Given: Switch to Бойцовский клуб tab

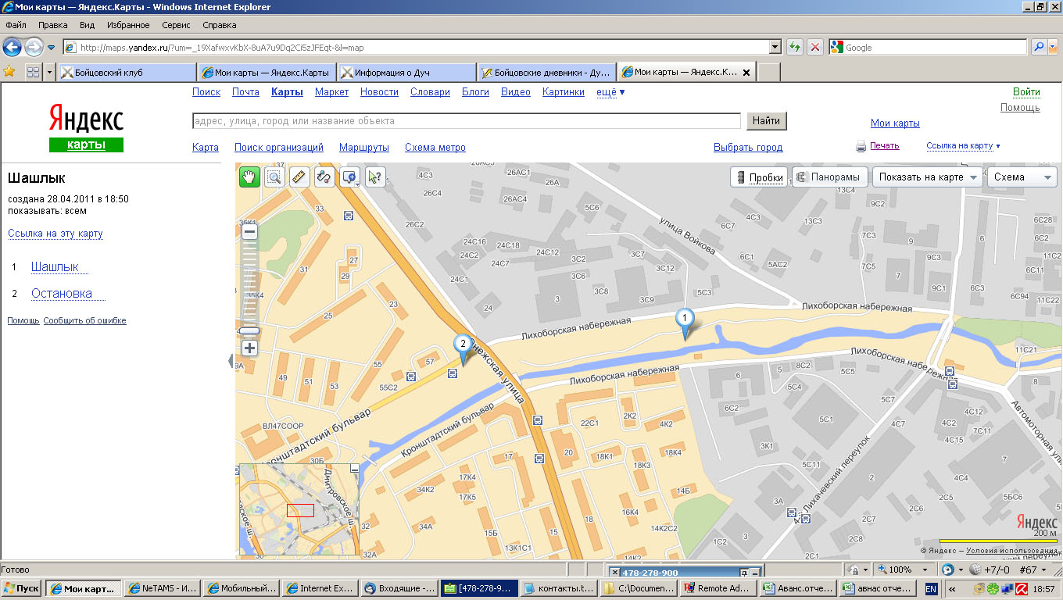Looking at the screenshot, I should 127,72.
